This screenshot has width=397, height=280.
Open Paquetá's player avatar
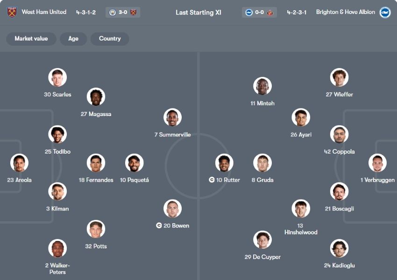click(x=135, y=163)
